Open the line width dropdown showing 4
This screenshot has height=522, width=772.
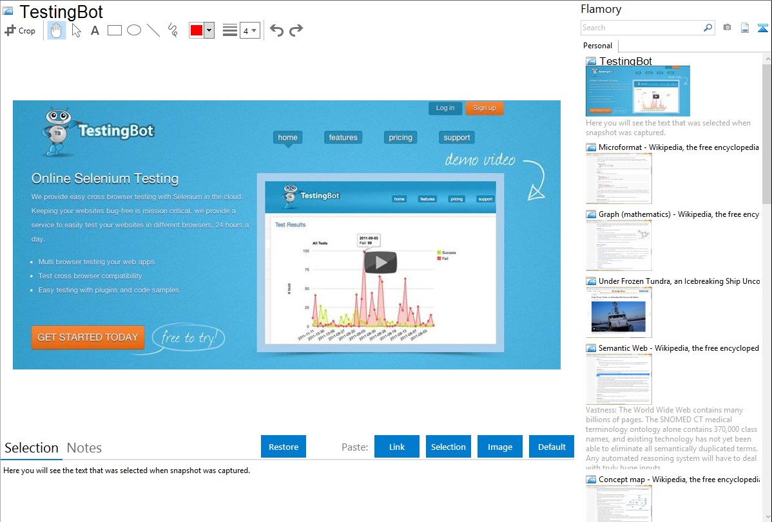pyautogui.click(x=249, y=30)
